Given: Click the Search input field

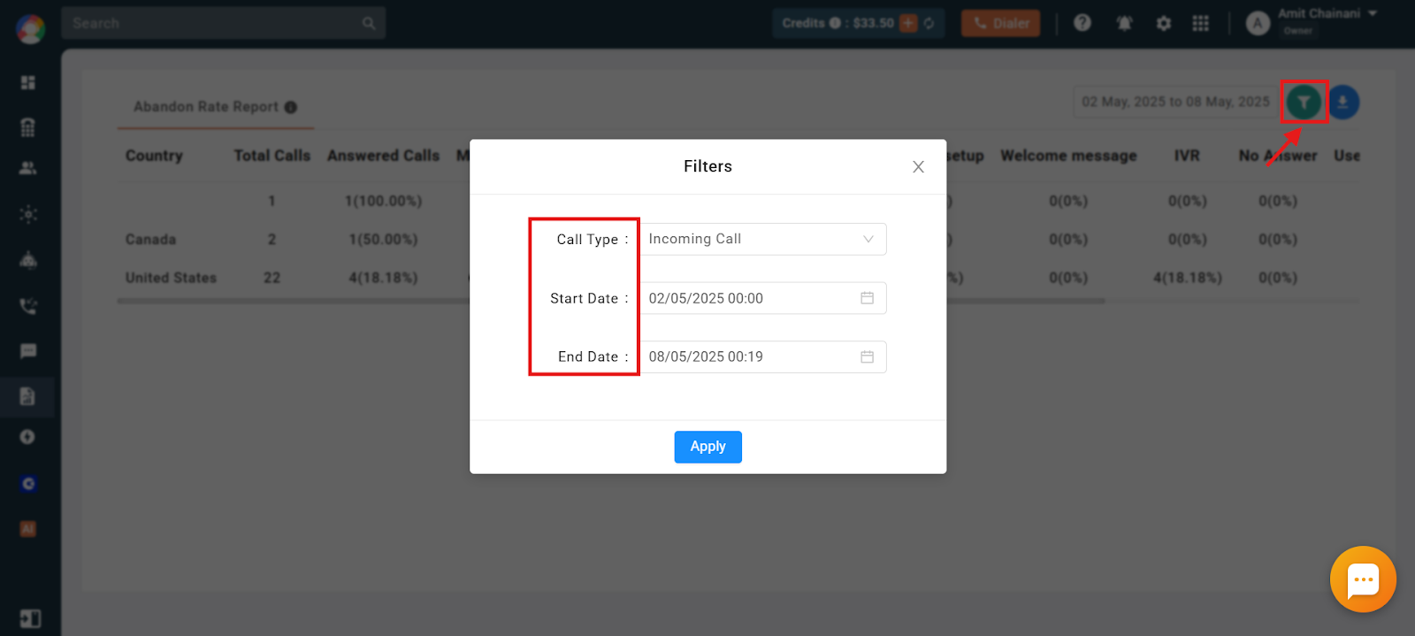Looking at the screenshot, I should tap(224, 23).
